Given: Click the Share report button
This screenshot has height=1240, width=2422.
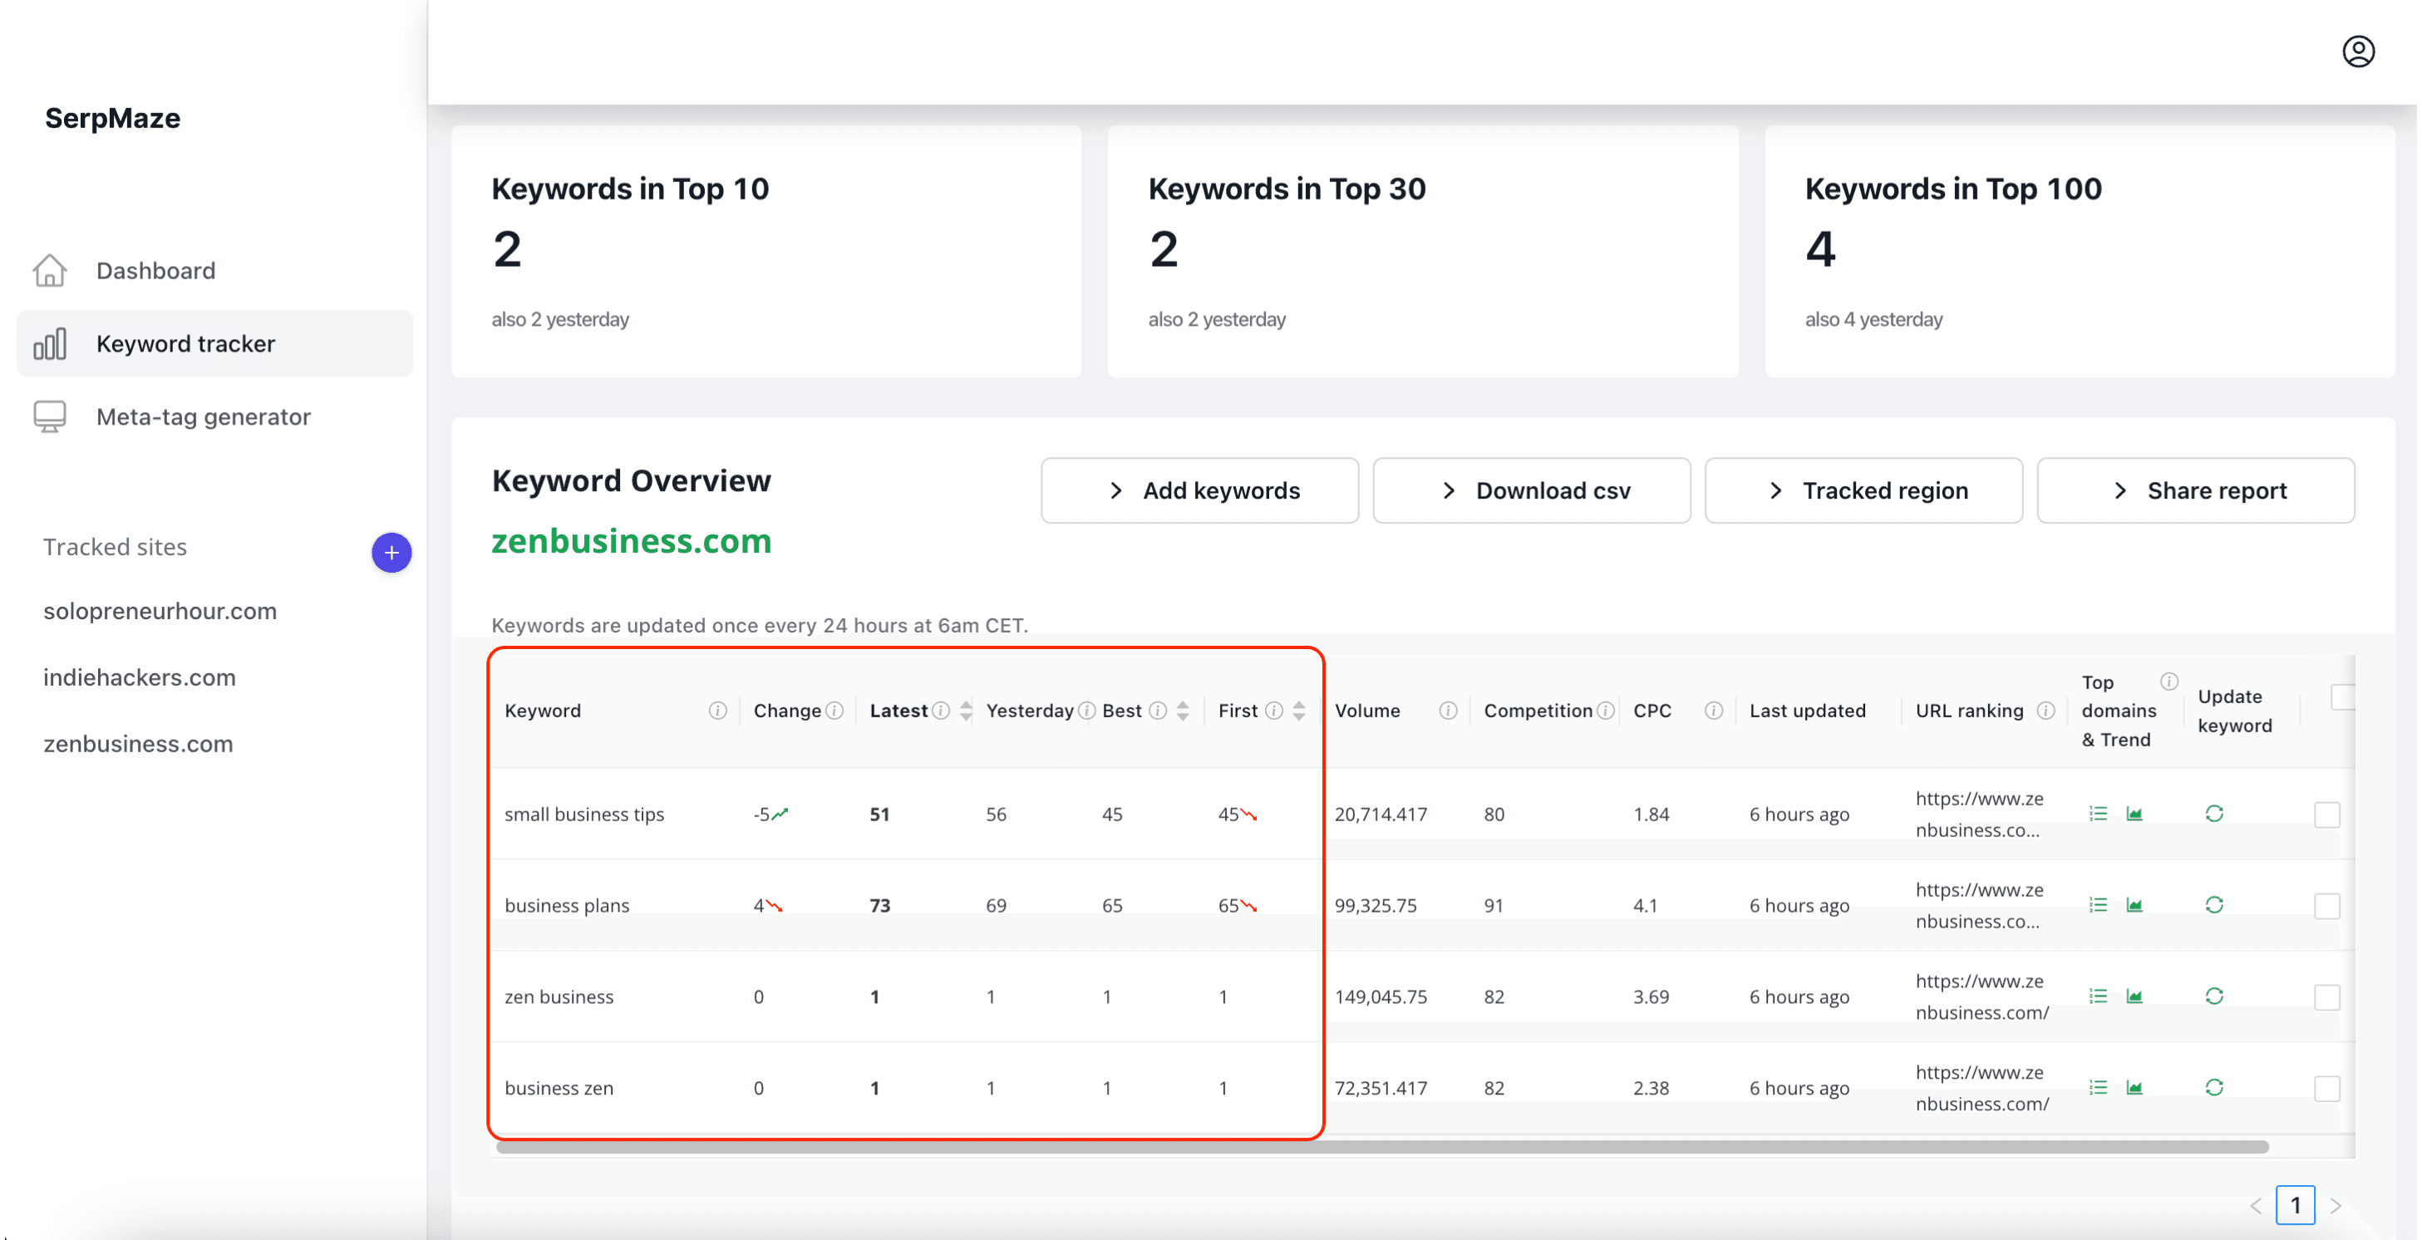Looking at the screenshot, I should (x=2194, y=490).
